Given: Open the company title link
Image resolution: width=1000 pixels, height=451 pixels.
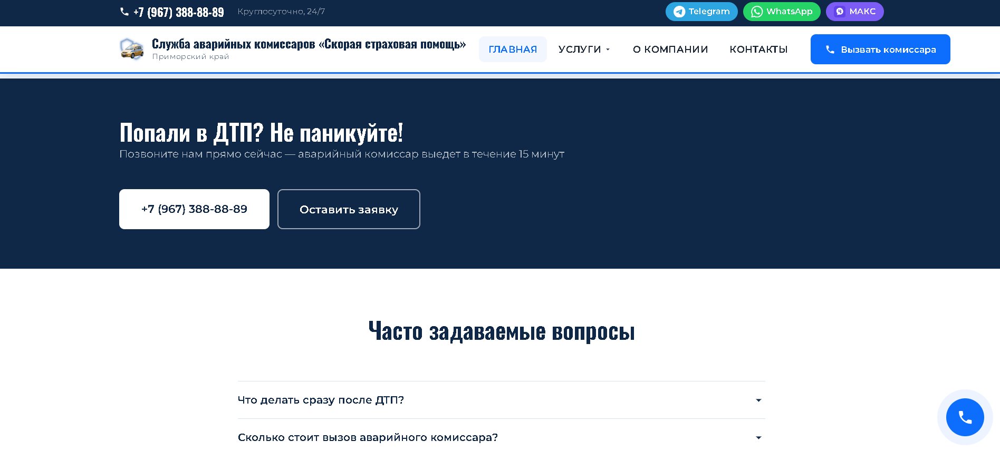Looking at the screenshot, I should [309, 44].
